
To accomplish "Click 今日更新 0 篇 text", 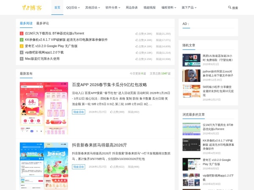I will tap(138, 73).
